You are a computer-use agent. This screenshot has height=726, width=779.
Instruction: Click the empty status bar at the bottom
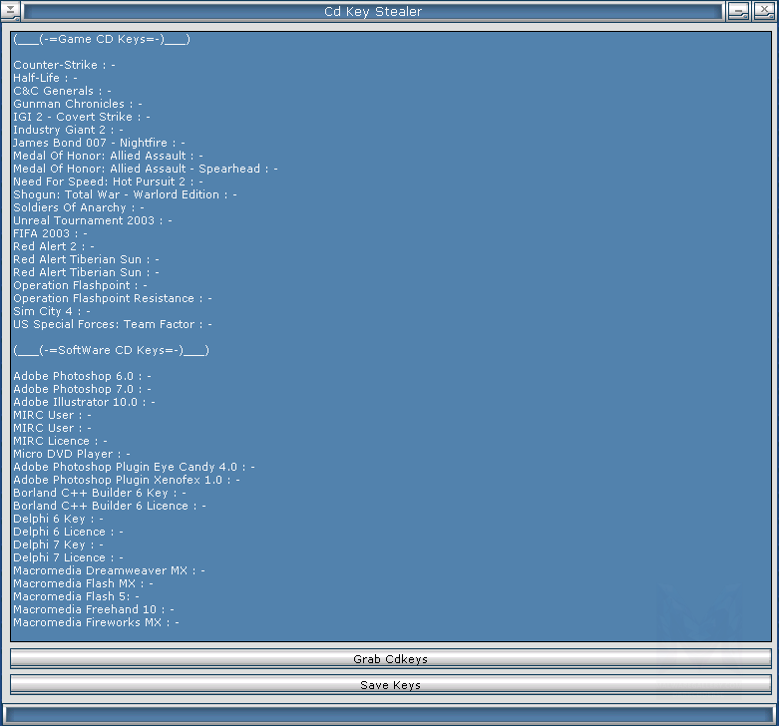389,714
